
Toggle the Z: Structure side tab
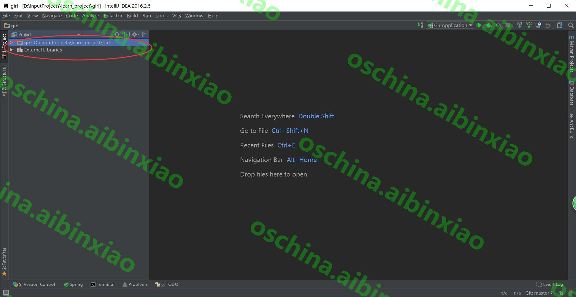(x=4, y=82)
